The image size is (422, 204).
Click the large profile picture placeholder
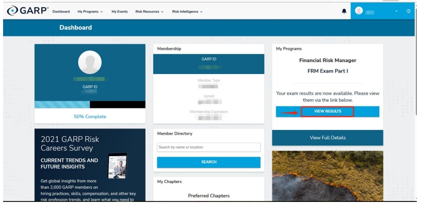tap(90, 62)
